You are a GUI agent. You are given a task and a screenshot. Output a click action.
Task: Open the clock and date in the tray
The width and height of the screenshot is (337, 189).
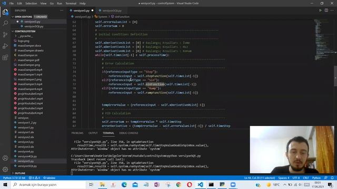pyautogui.click(x=318, y=184)
